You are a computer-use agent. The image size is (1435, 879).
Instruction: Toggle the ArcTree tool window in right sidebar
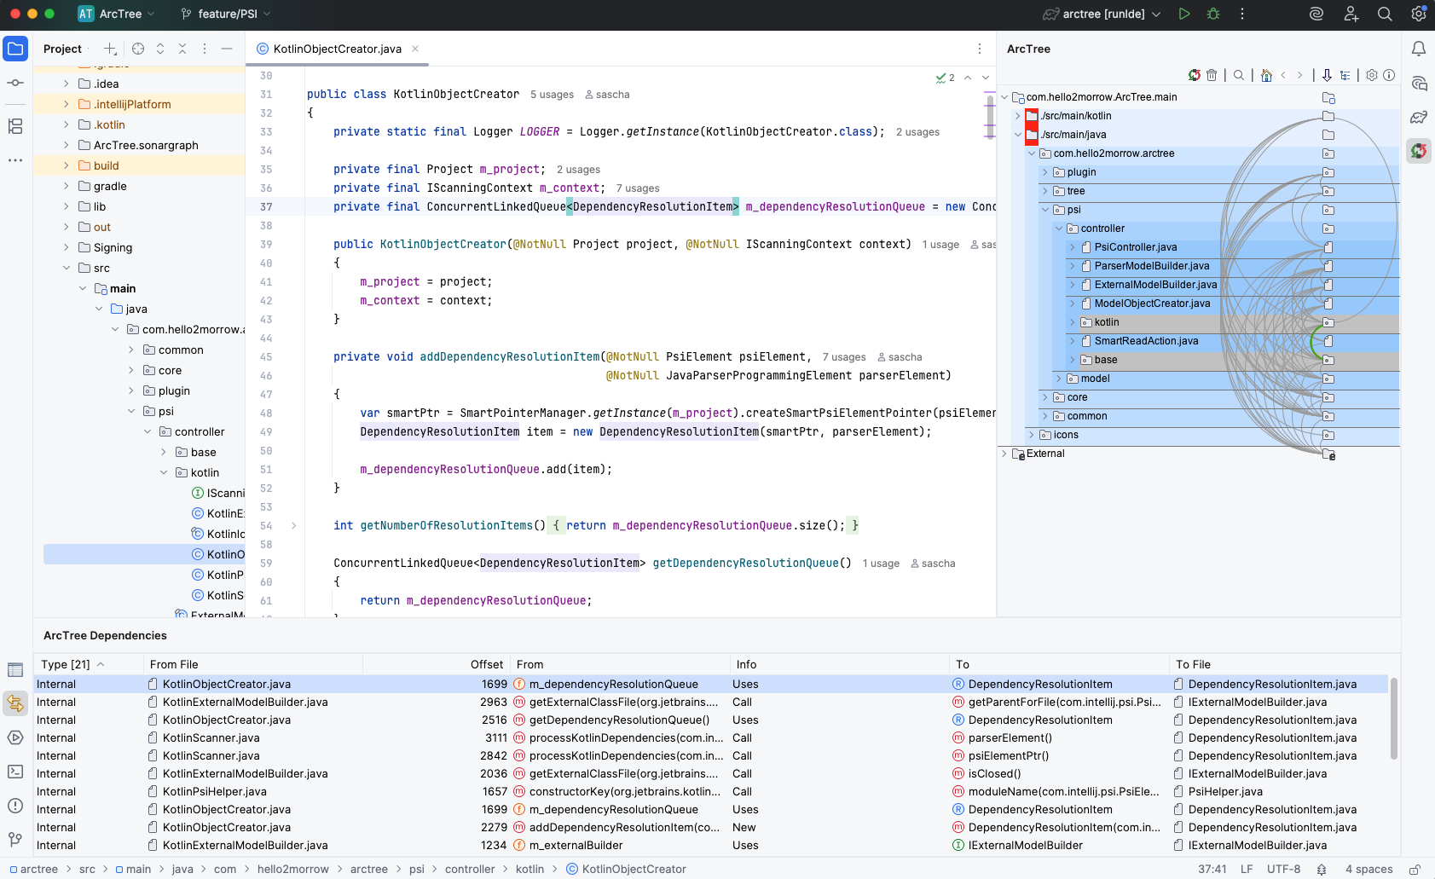[x=1419, y=151]
